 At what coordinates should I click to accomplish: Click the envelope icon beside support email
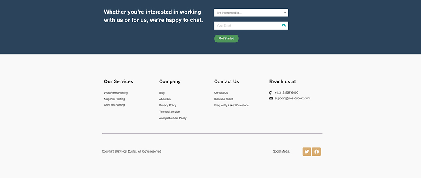[x=271, y=99]
